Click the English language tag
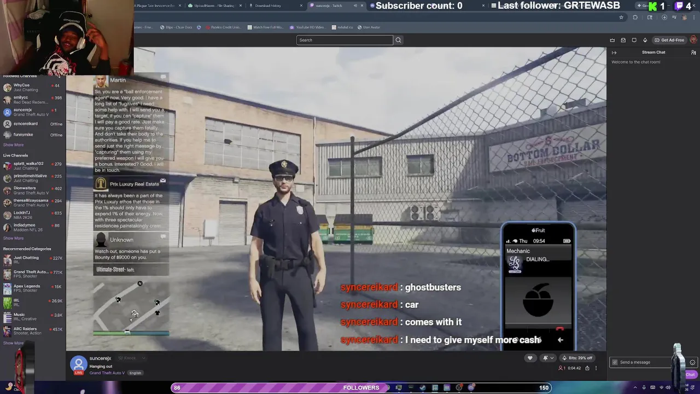This screenshot has width=700, height=394. tap(135, 373)
